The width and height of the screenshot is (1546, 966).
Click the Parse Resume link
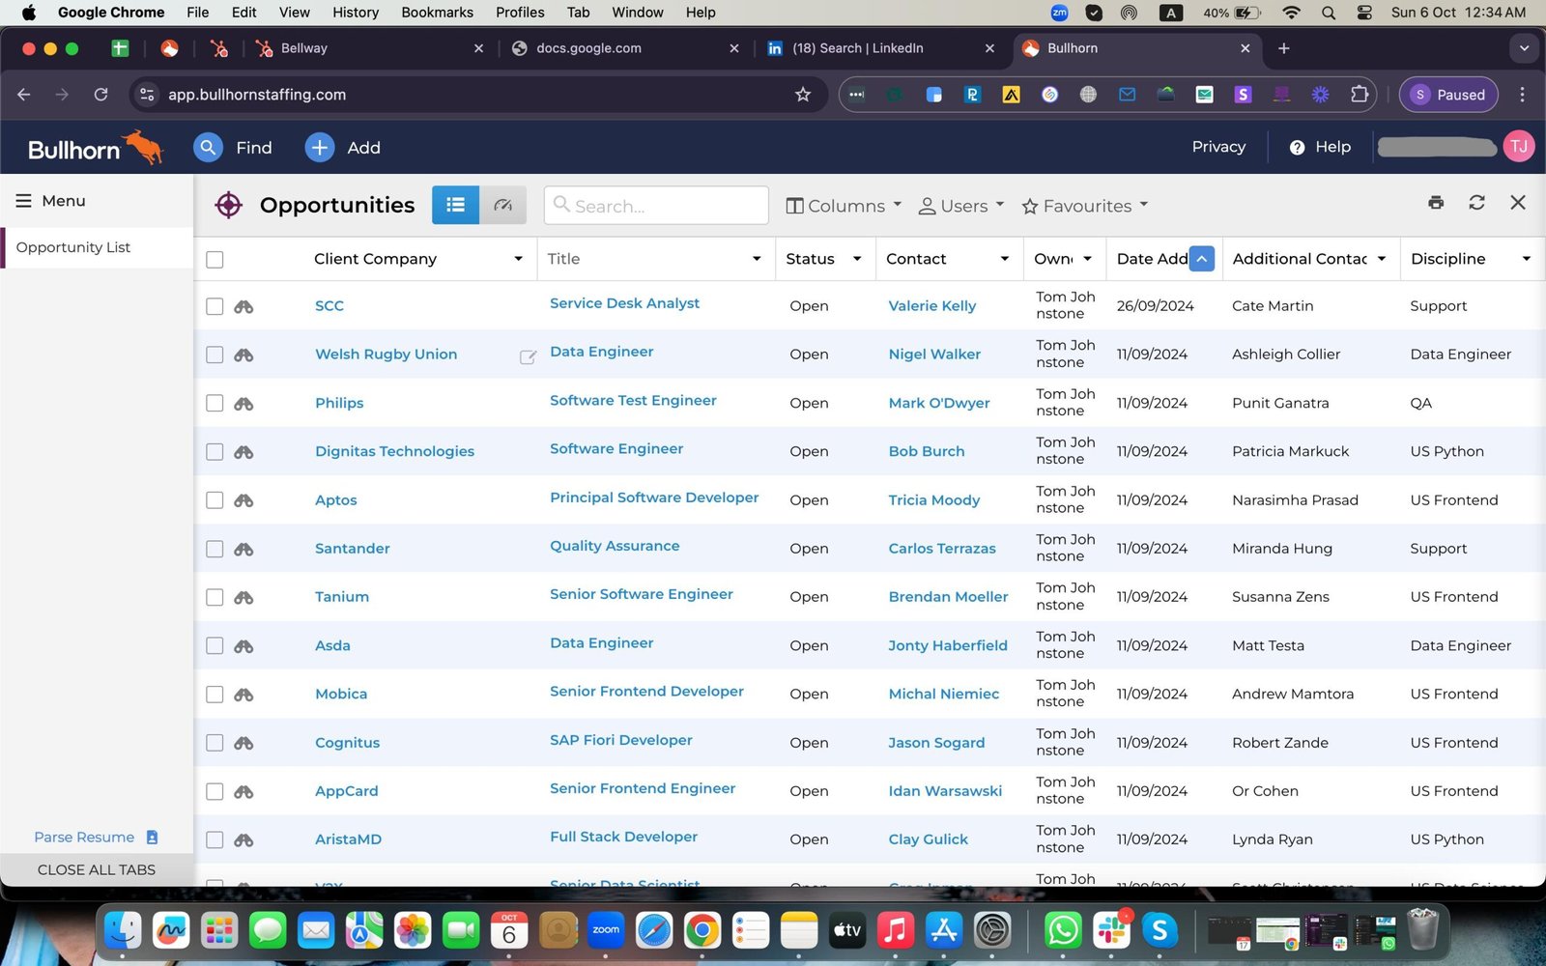pyautogui.click(x=84, y=838)
